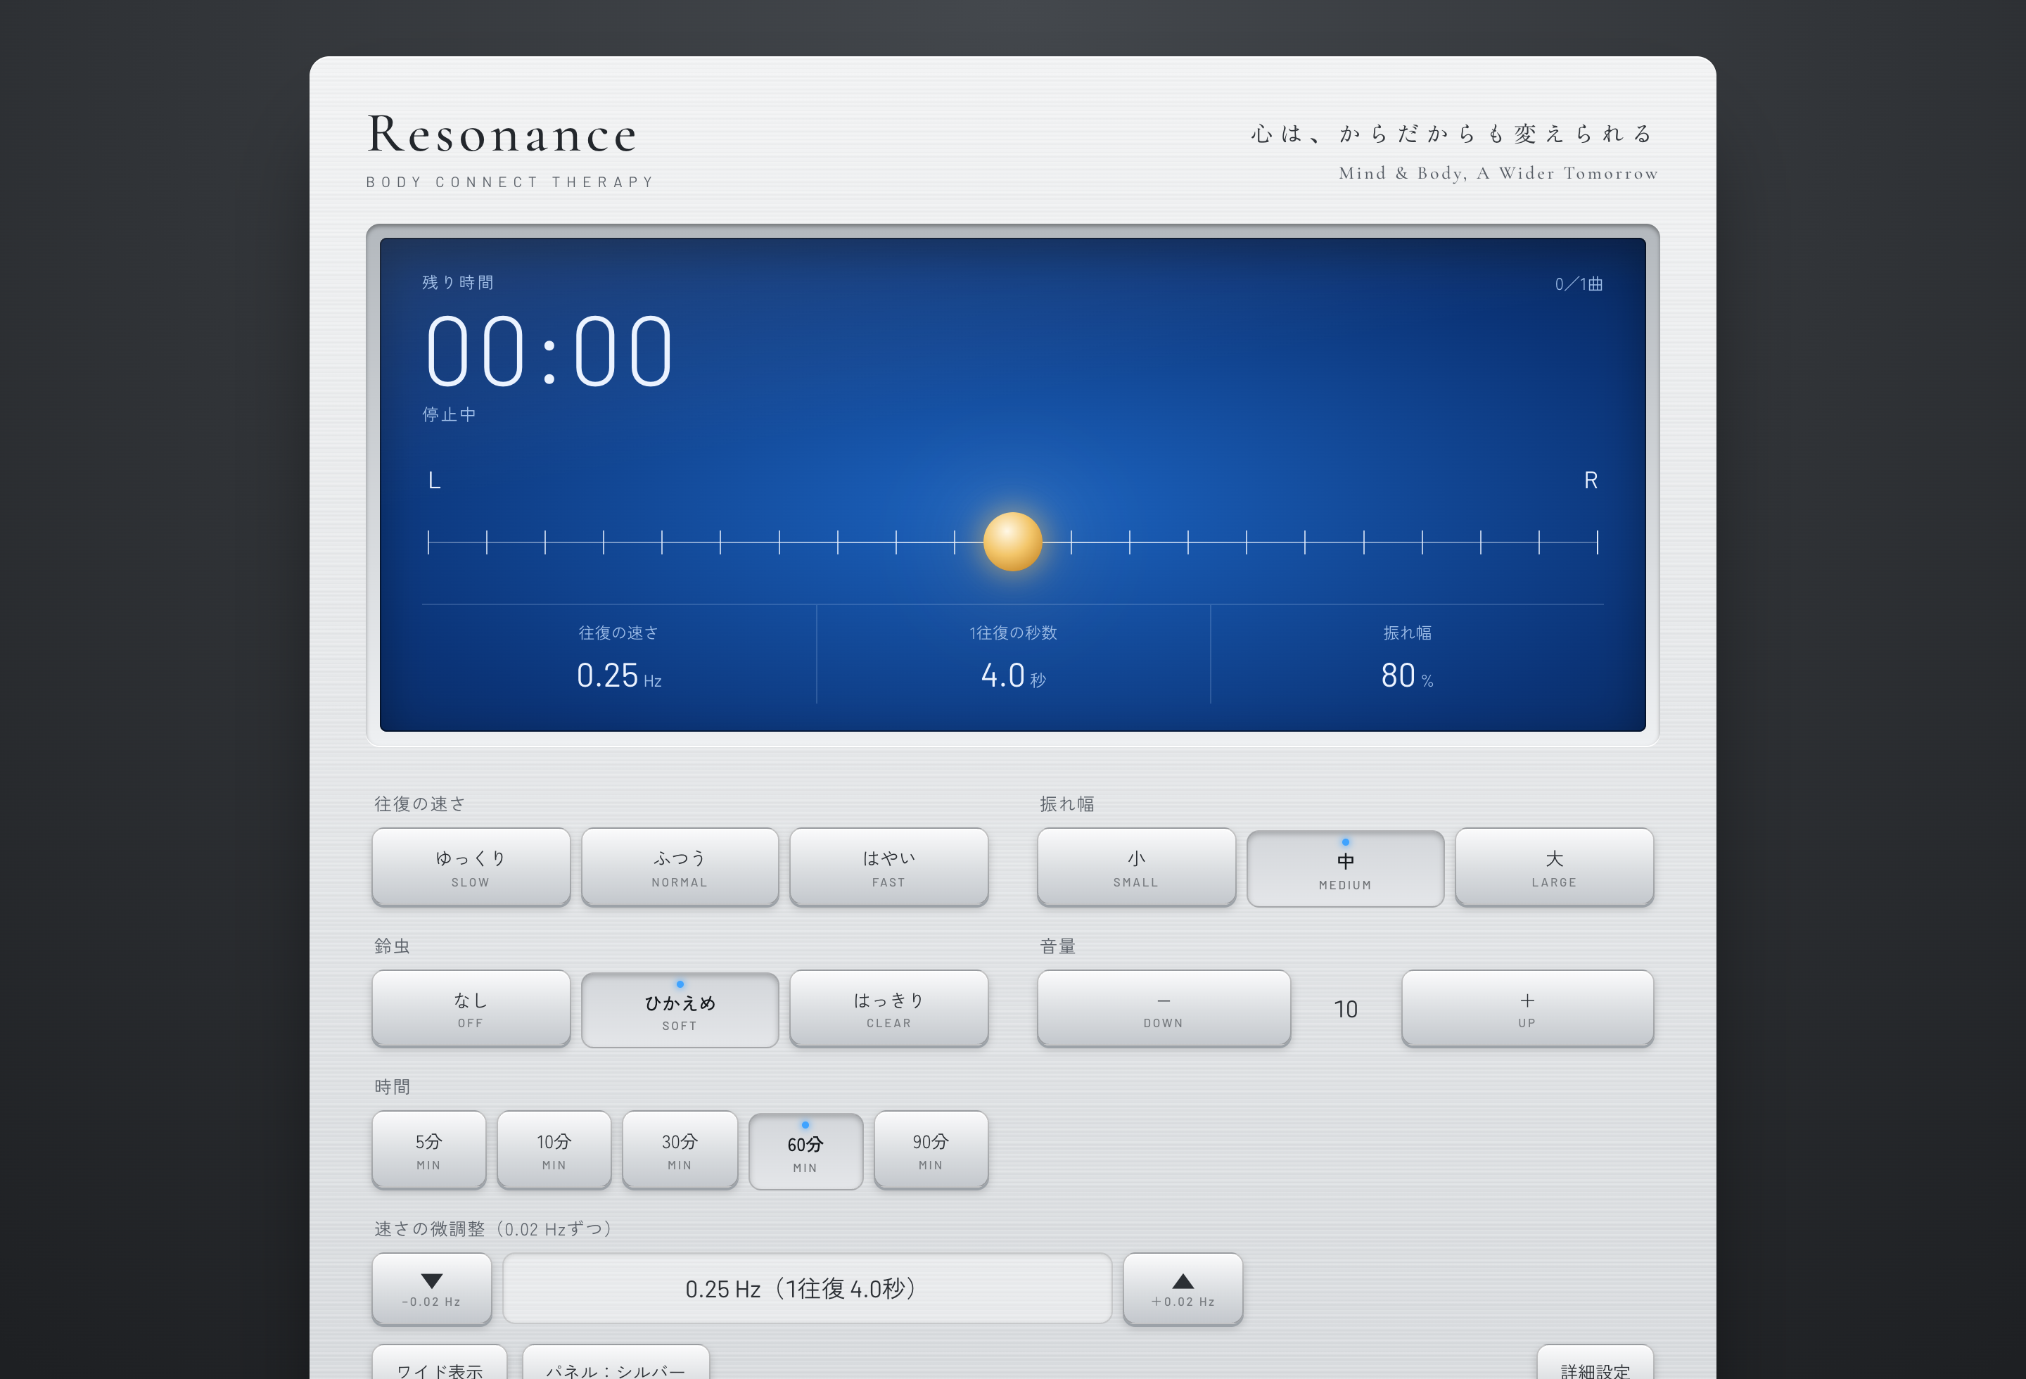Viewport: 2026px width, 1379px height.
Task: Set the timer to 90分 MIN
Action: [x=931, y=1150]
